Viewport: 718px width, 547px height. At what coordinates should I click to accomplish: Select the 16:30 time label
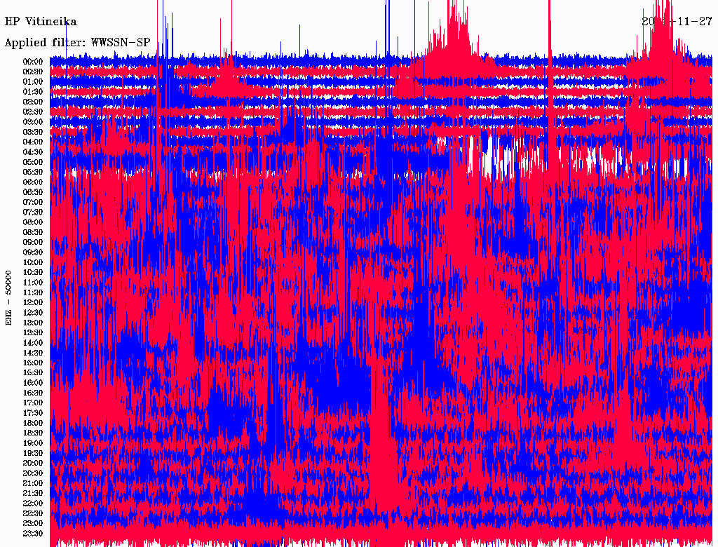pyautogui.click(x=33, y=393)
